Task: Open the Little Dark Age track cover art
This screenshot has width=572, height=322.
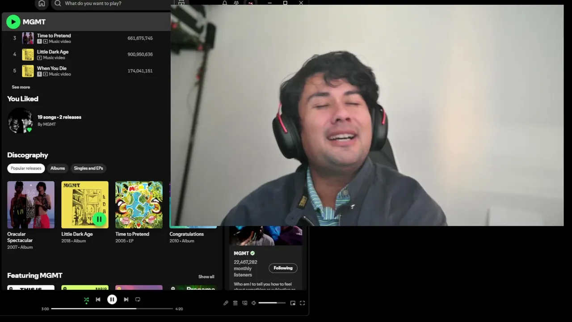Action: point(28,55)
